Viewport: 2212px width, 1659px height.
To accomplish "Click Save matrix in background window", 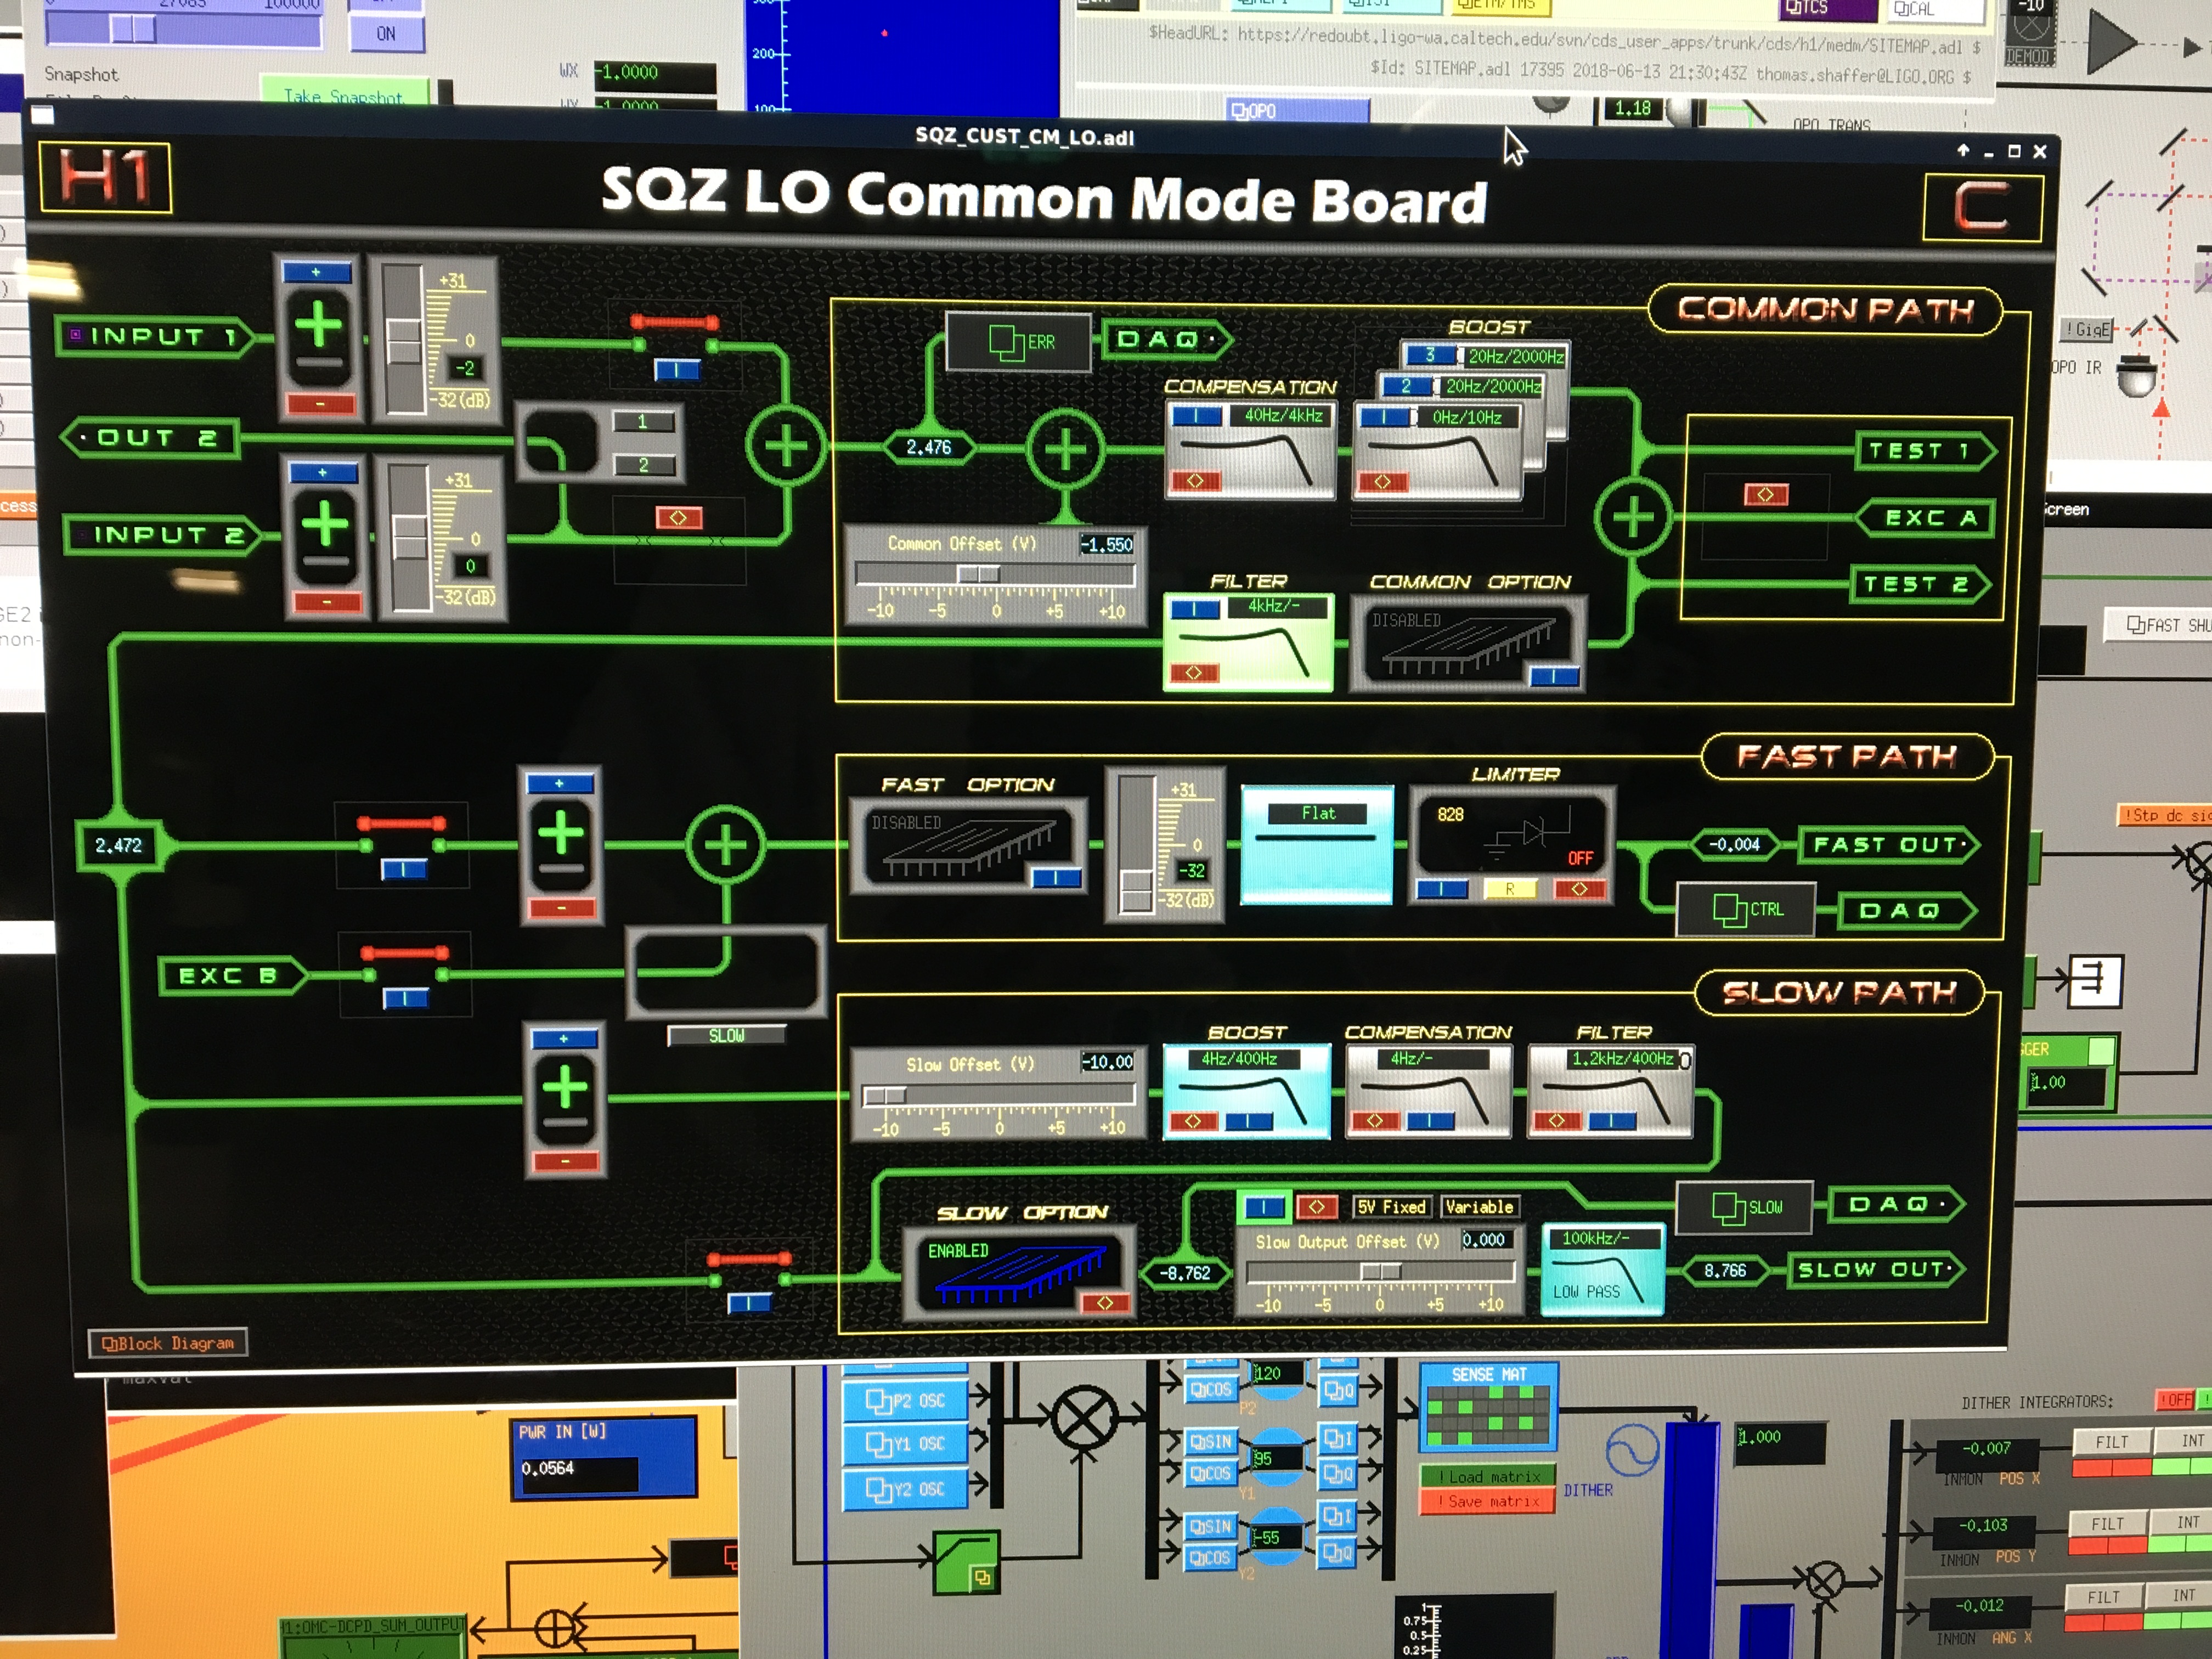I will 1487,1501.
